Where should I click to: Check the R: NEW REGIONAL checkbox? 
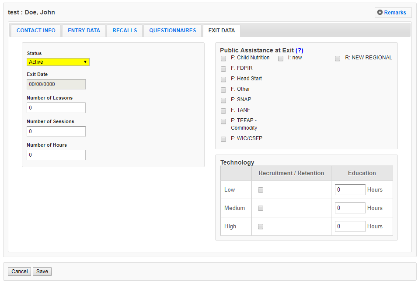click(x=338, y=58)
